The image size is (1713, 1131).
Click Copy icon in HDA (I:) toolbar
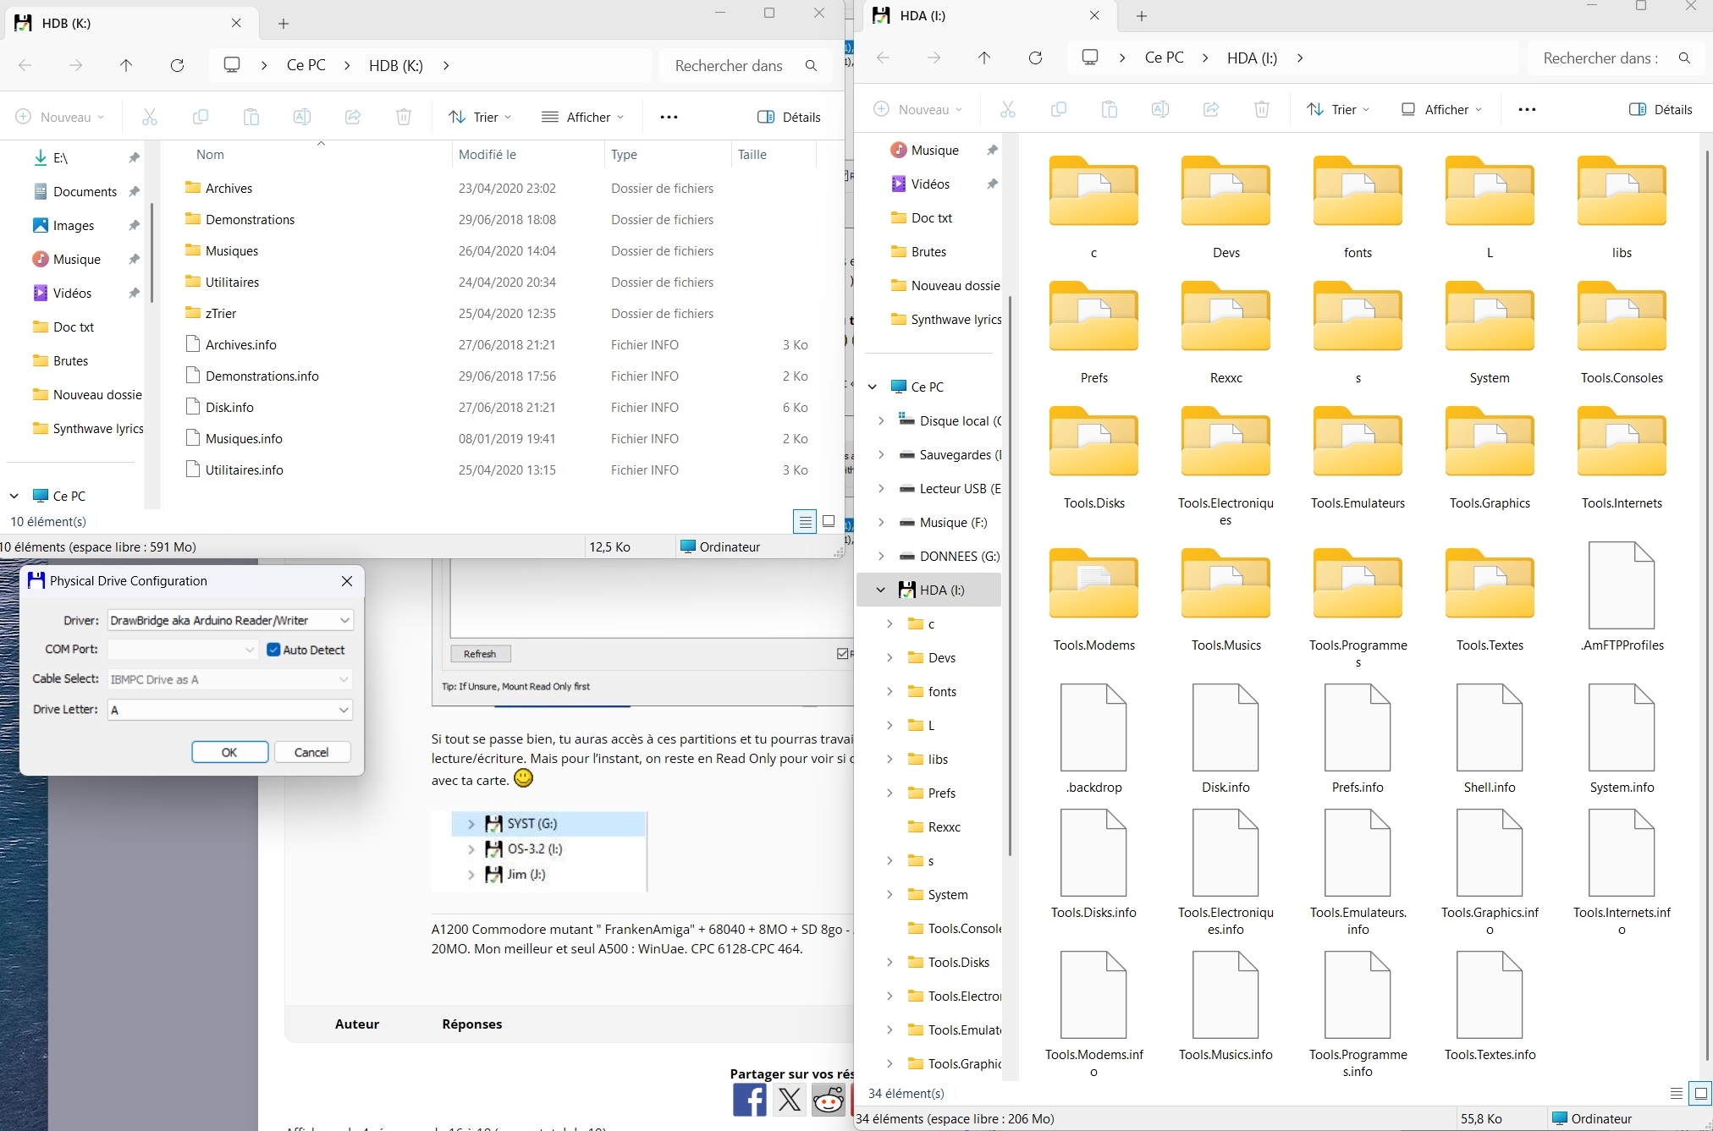coord(1059,109)
